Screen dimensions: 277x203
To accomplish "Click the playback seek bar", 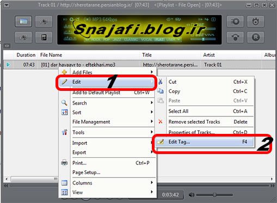I will 140,186.
